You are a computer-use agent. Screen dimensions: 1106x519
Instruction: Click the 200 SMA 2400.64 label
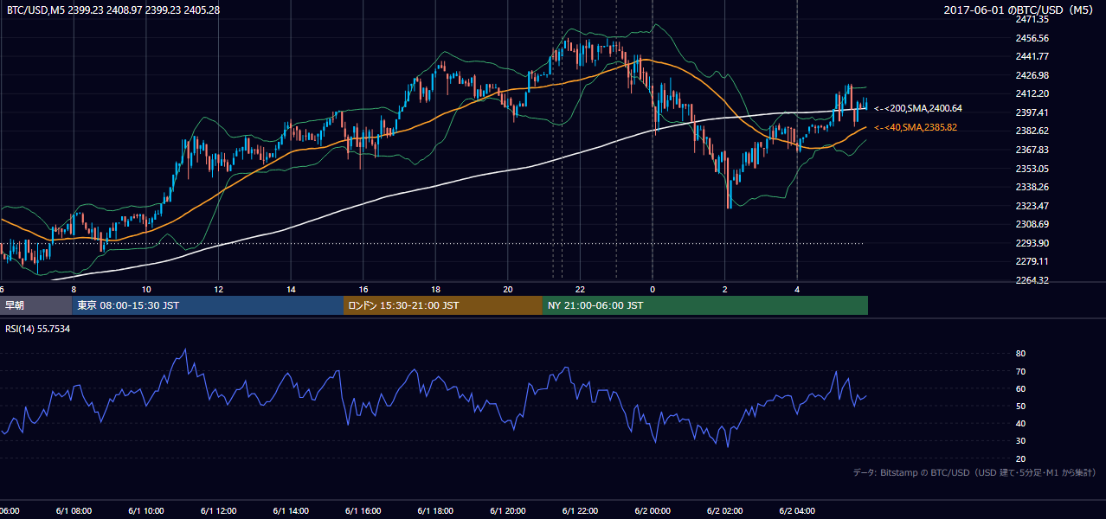[x=918, y=109]
